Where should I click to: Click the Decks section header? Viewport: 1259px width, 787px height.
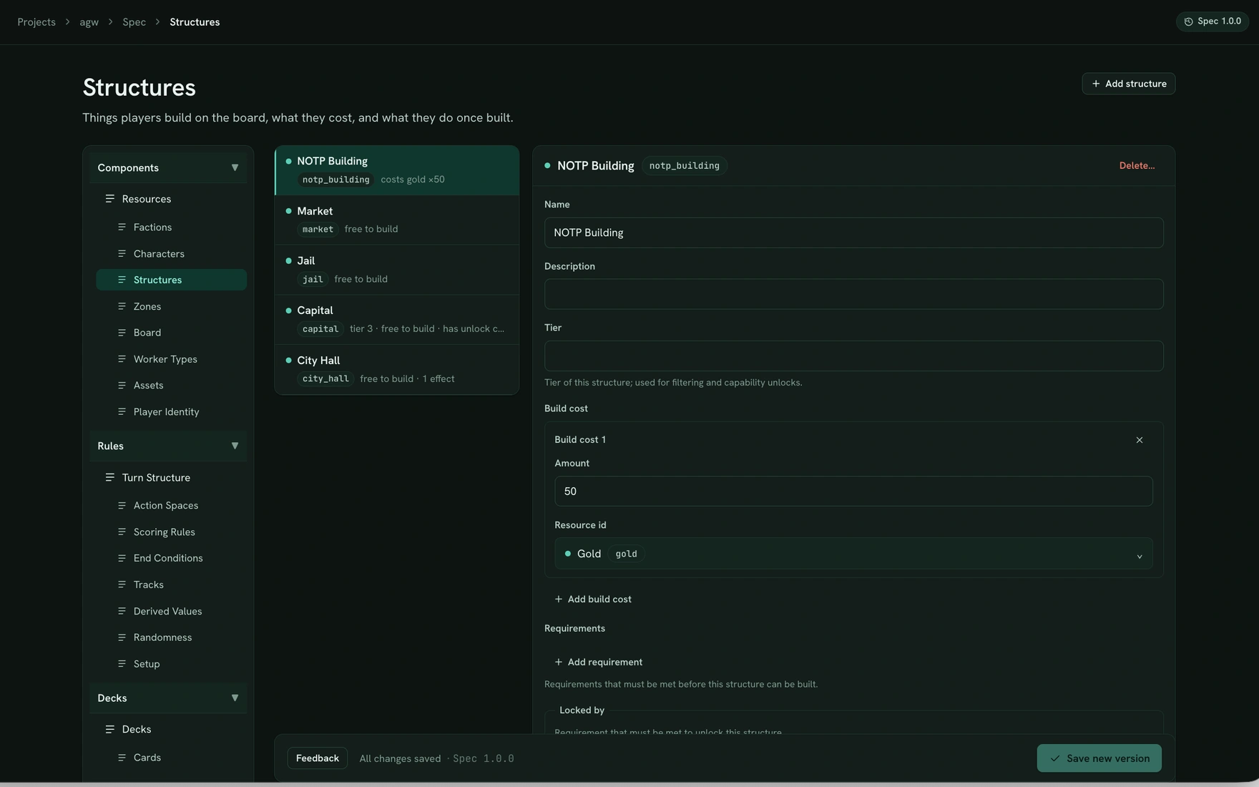(x=168, y=698)
